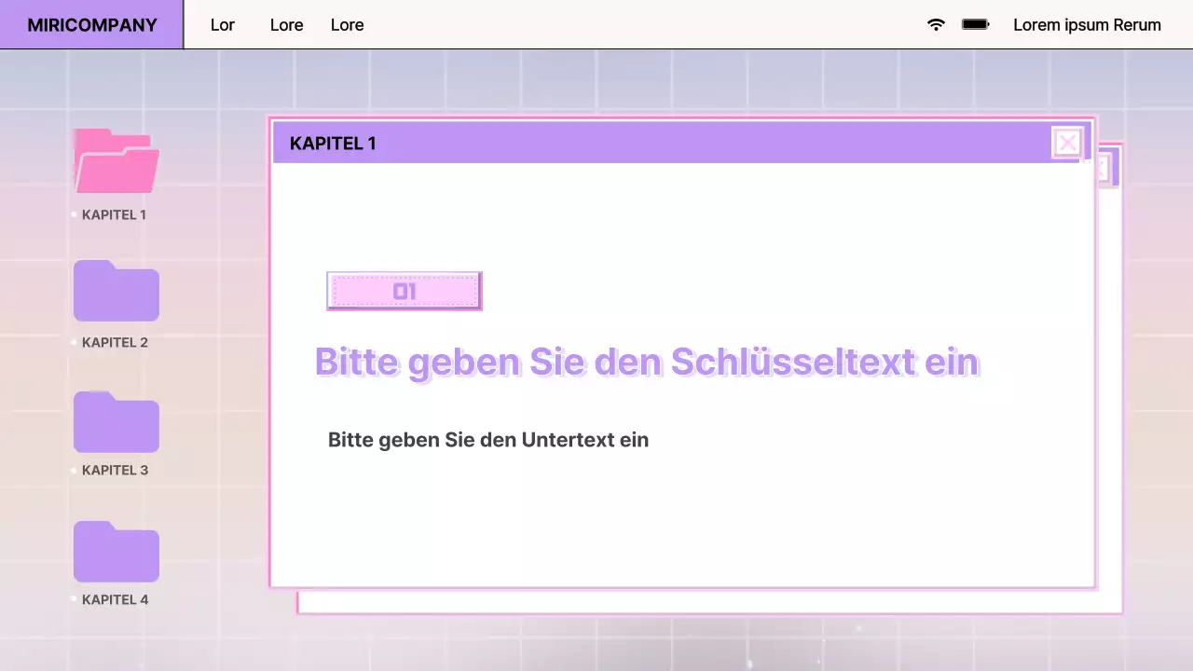Screen dimensions: 1193x671
Task: Open the KAPITEL 4 folder
Action: [116, 551]
